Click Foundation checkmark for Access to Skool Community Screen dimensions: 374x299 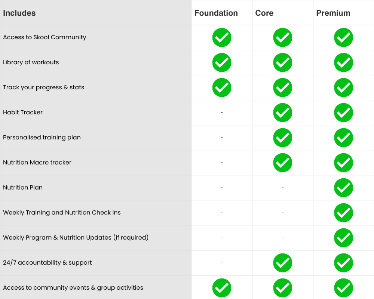click(222, 37)
